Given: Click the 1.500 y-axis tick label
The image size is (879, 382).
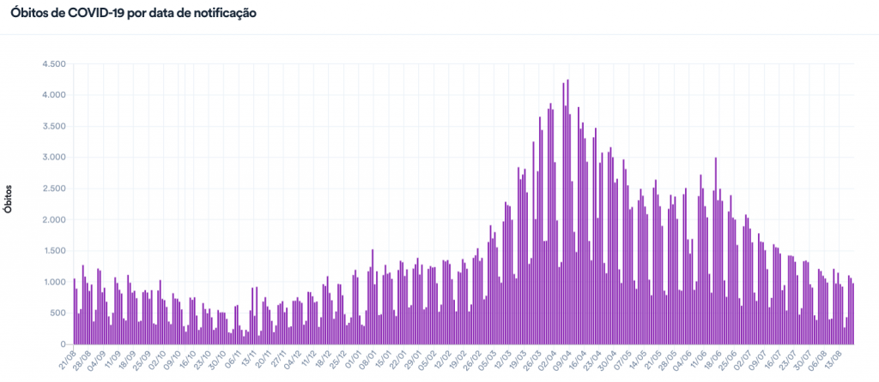Looking at the screenshot, I should click(x=54, y=251).
